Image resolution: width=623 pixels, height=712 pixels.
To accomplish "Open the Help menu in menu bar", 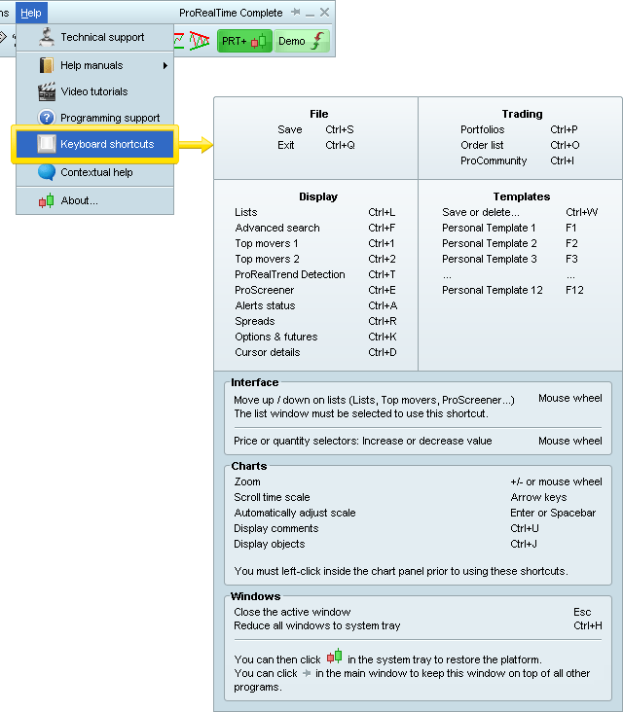I will point(31,13).
